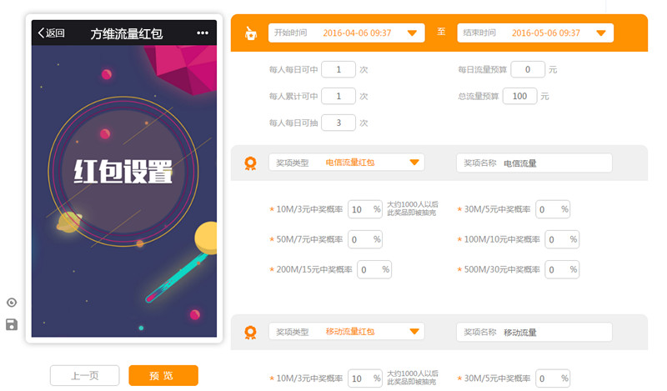Viewport: 667px width, 391px height.
Task: Click the orange 预览 preview button
Action: point(163,376)
